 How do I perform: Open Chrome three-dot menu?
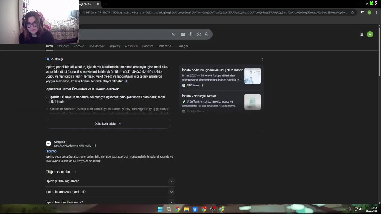377,12
